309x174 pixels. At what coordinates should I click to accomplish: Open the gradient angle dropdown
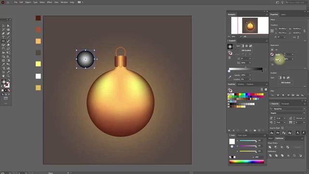point(250,58)
